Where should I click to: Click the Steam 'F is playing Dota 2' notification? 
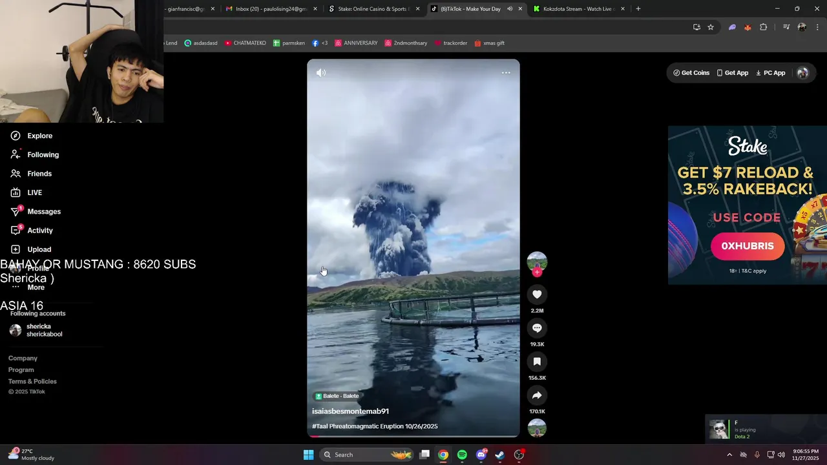[x=766, y=429]
